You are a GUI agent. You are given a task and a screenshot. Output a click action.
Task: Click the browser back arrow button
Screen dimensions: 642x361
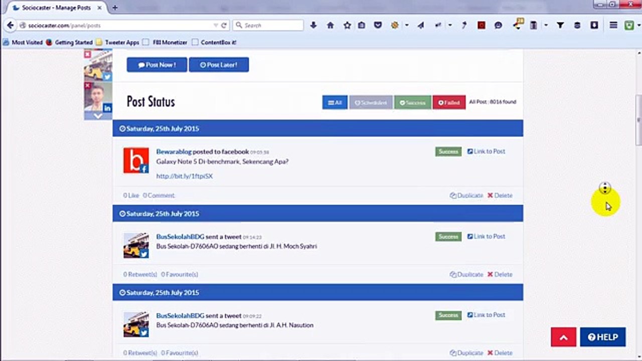pyautogui.click(x=10, y=25)
